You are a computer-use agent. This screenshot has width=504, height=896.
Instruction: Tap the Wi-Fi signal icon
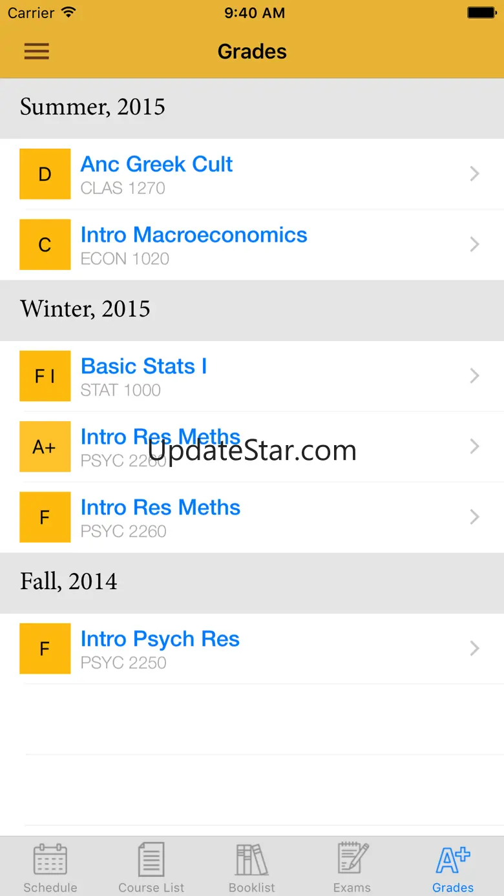pos(68,13)
